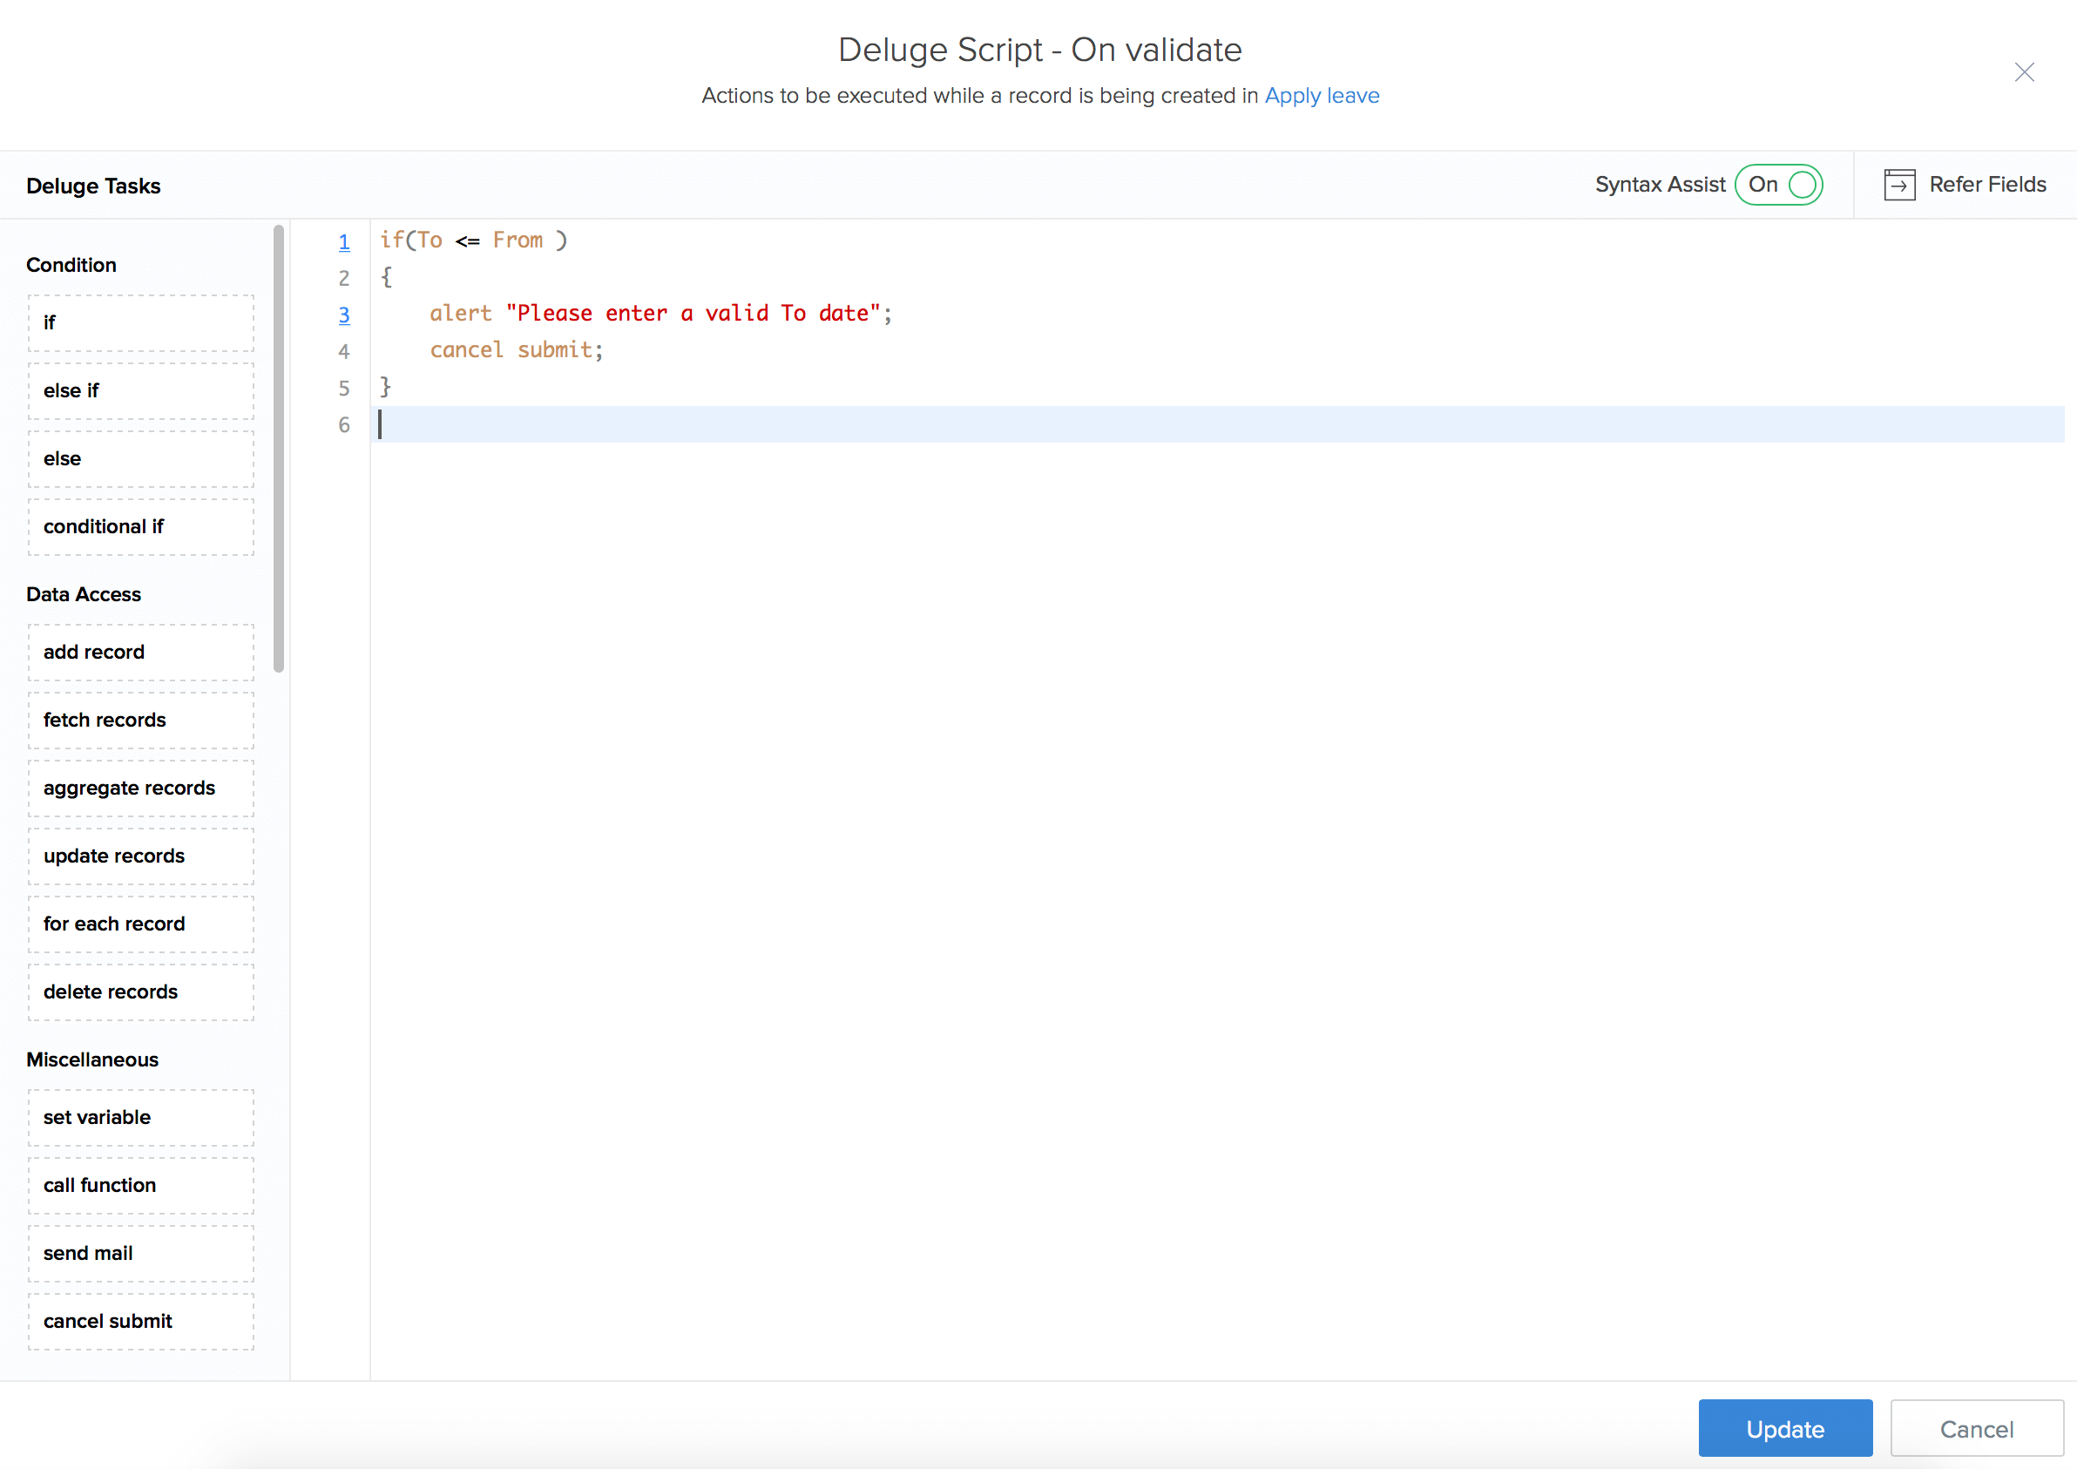Click the 'cancel submit' task block

140,1321
